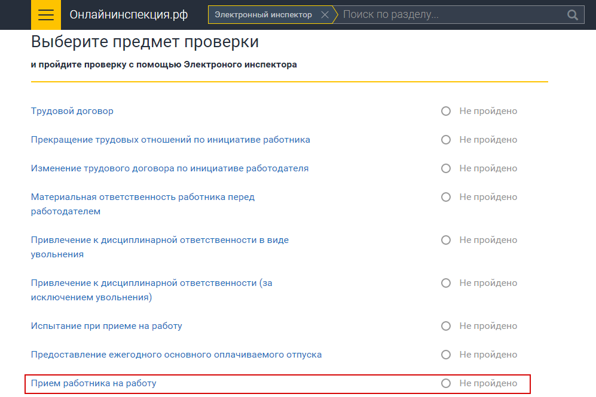Select the radio for "Прием работника на работу"
Image resolution: width=596 pixels, height=397 pixels.
(x=445, y=383)
